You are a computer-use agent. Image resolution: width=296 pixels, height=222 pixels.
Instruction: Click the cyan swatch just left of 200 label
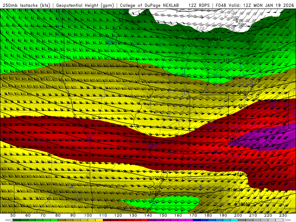(234, 220)
